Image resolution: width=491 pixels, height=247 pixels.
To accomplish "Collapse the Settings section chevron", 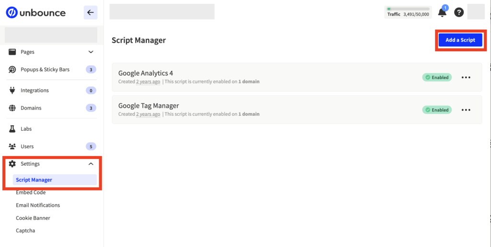I will (x=91, y=164).
